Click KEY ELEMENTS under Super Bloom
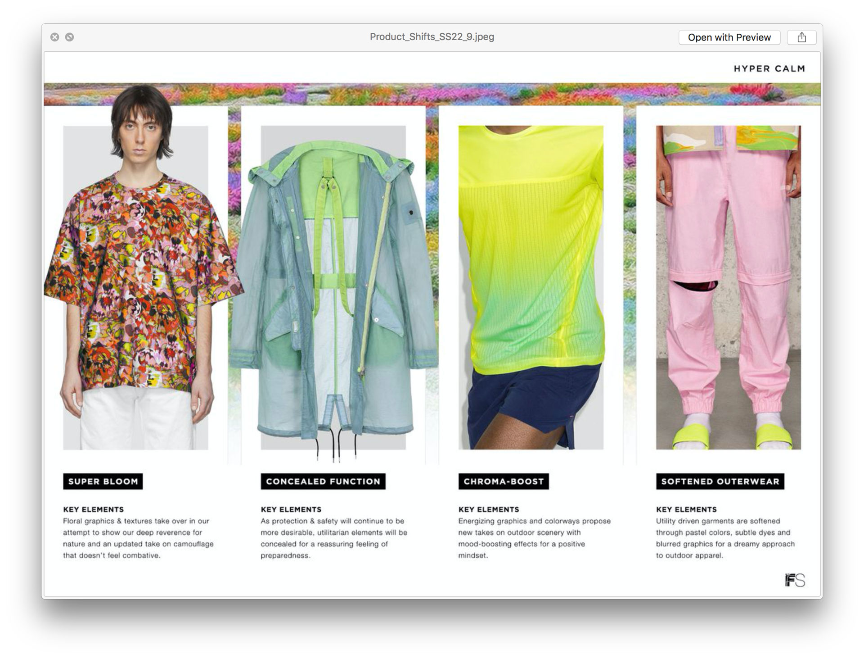The height and width of the screenshot is (658, 864). tap(93, 509)
